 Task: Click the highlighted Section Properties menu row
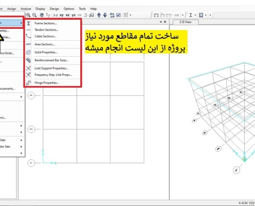(11, 23)
